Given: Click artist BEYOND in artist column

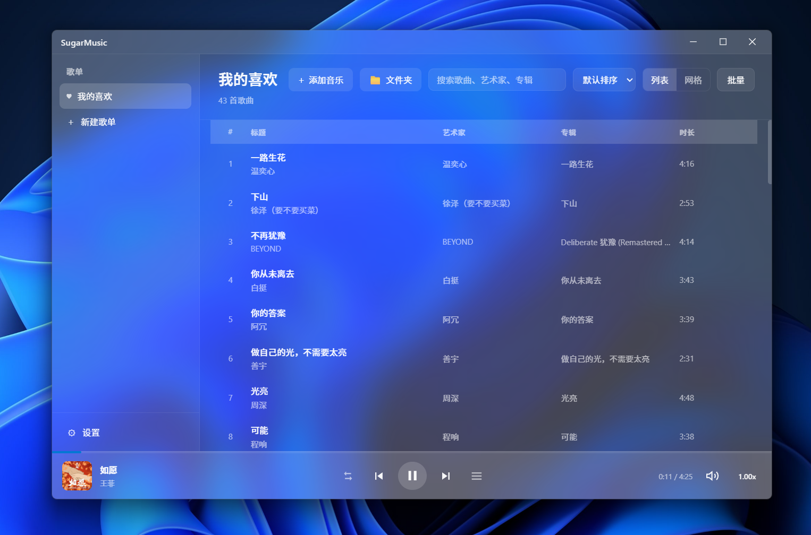Looking at the screenshot, I should 458,242.
